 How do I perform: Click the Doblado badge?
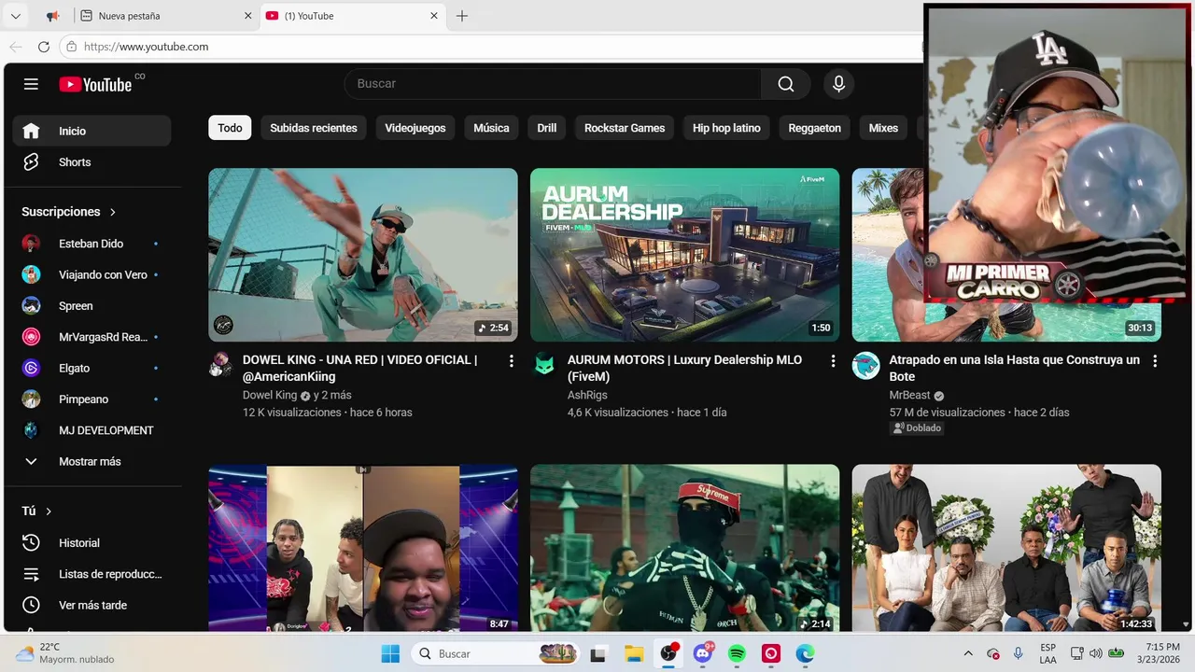click(917, 428)
